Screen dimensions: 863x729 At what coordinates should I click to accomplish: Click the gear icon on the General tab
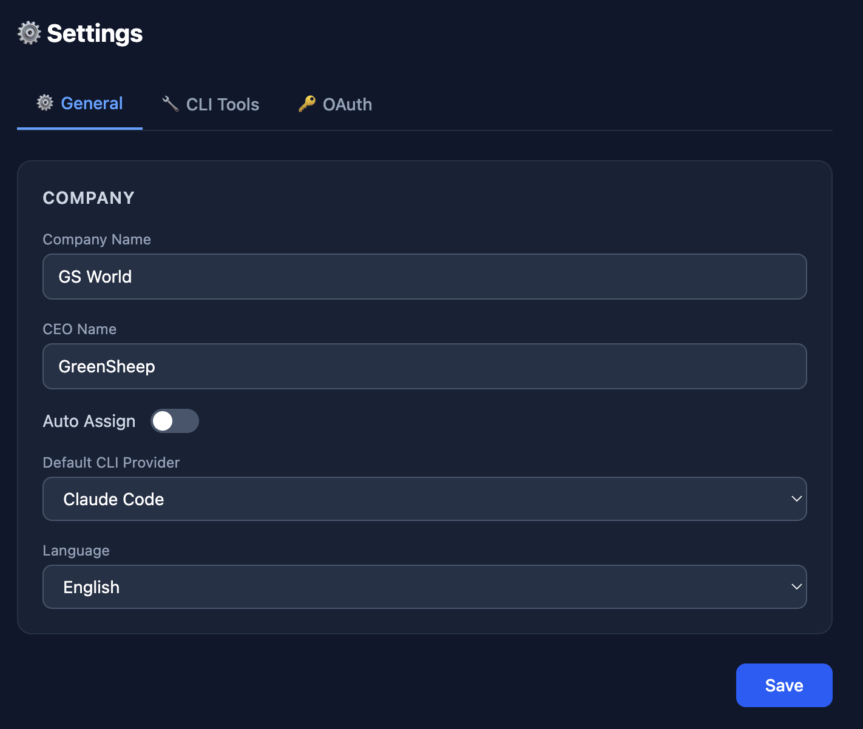point(45,103)
